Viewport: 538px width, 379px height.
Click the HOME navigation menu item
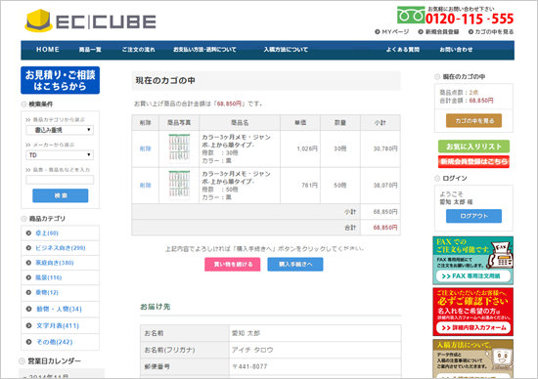point(48,50)
